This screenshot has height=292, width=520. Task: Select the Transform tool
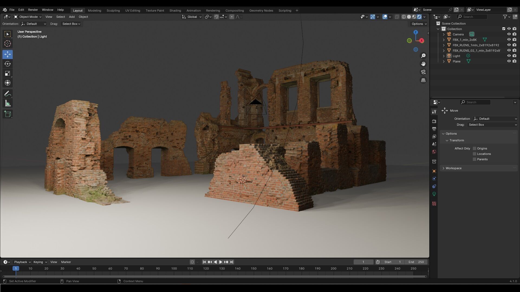(8, 83)
